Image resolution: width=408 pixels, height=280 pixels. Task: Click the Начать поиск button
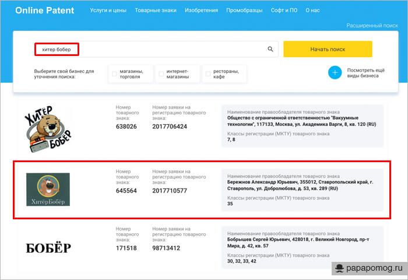(328, 49)
